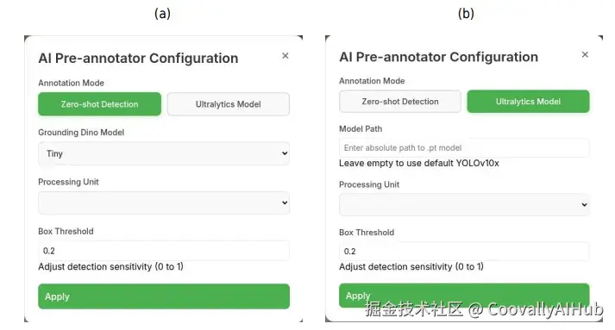Click the Model Path label in right dialog
This screenshot has width=615, height=330.
point(361,129)
